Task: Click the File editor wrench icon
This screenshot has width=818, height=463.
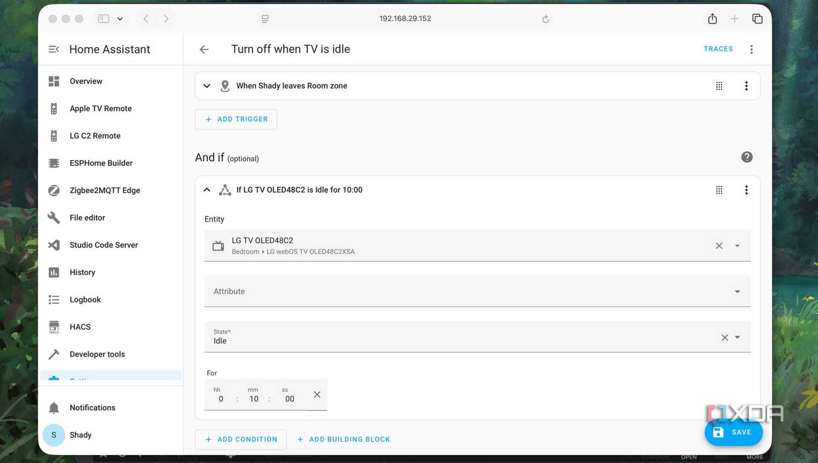Action: (x=54, y=218)
